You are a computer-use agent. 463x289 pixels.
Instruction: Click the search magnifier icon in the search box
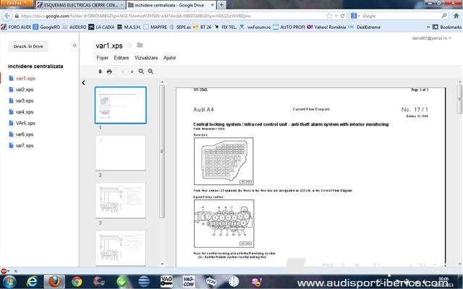pos(443,16)
